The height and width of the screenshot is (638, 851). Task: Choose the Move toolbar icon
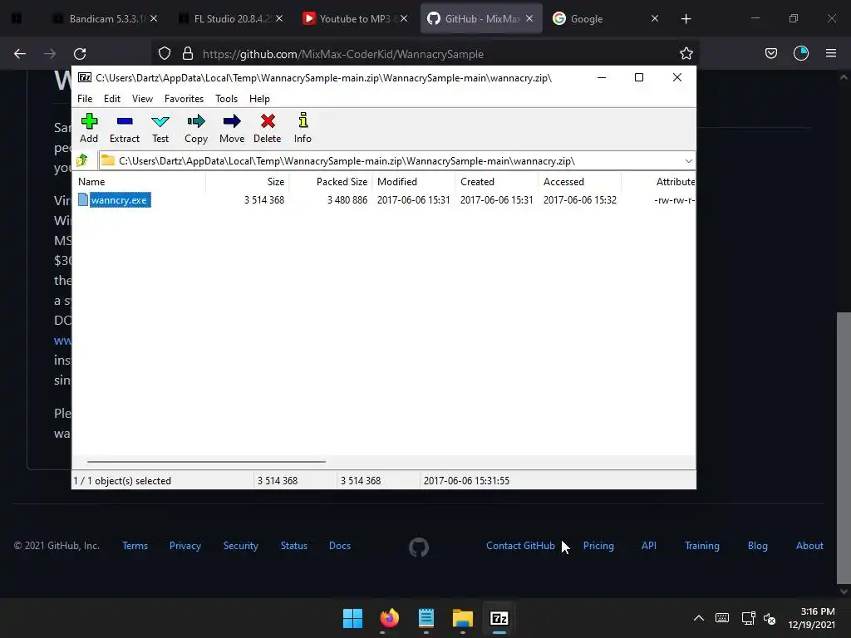(232, 128)
